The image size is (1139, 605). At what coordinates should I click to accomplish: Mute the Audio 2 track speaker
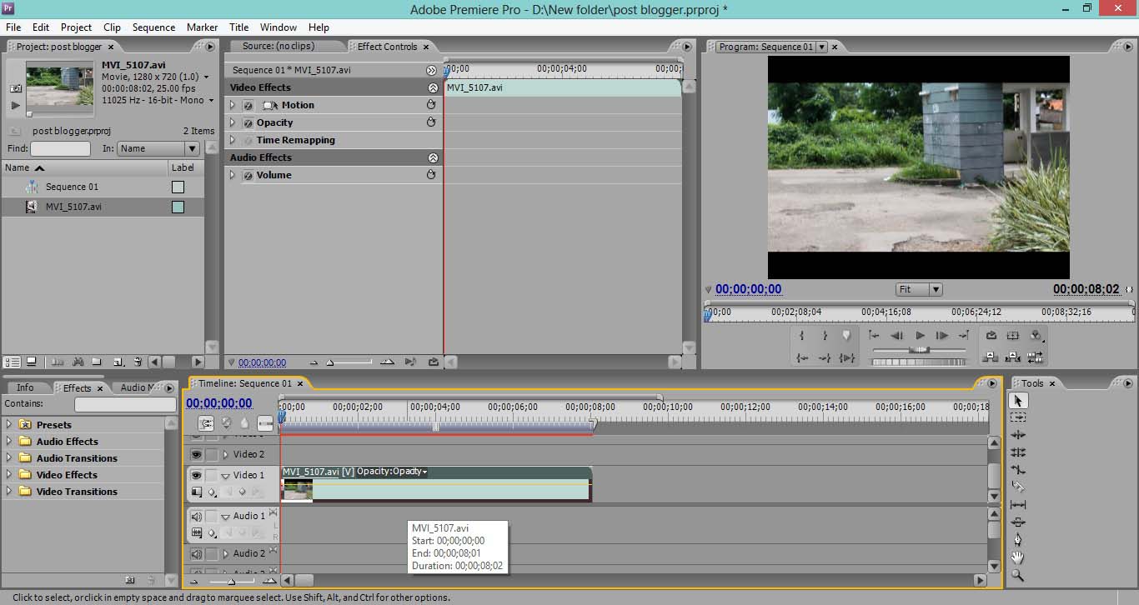click(x=196, y=554)
